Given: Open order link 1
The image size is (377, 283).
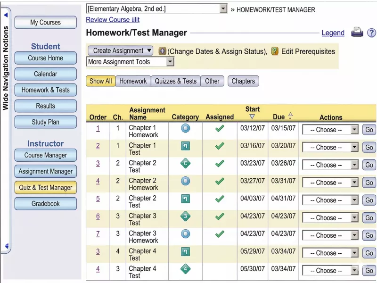Looking at the screenshot, I should [98, 128].
